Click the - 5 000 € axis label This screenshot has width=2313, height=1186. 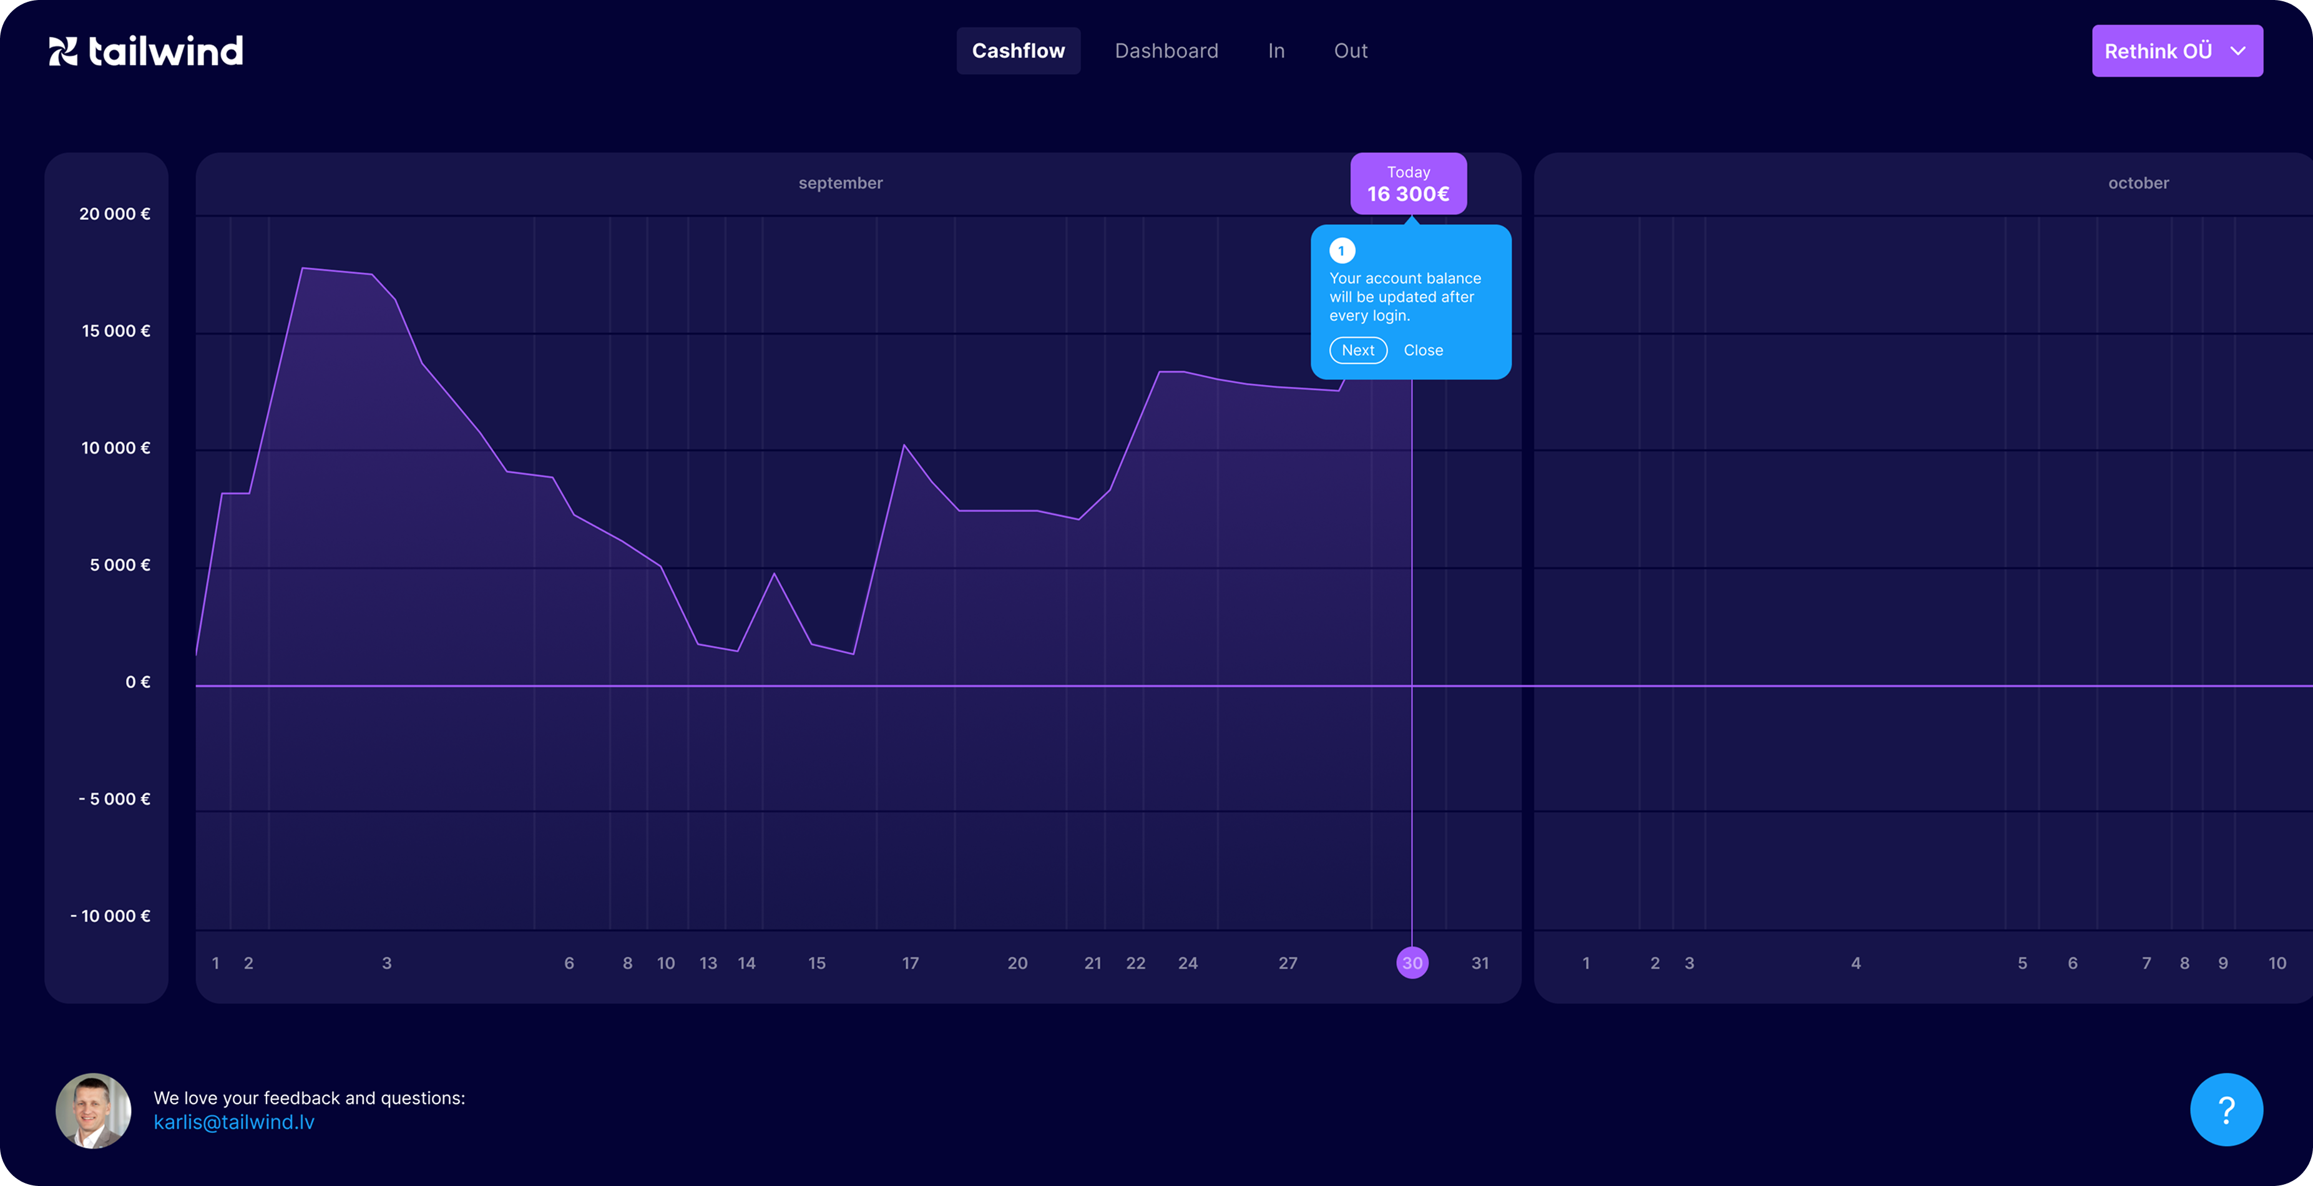[x=114, y=799]
